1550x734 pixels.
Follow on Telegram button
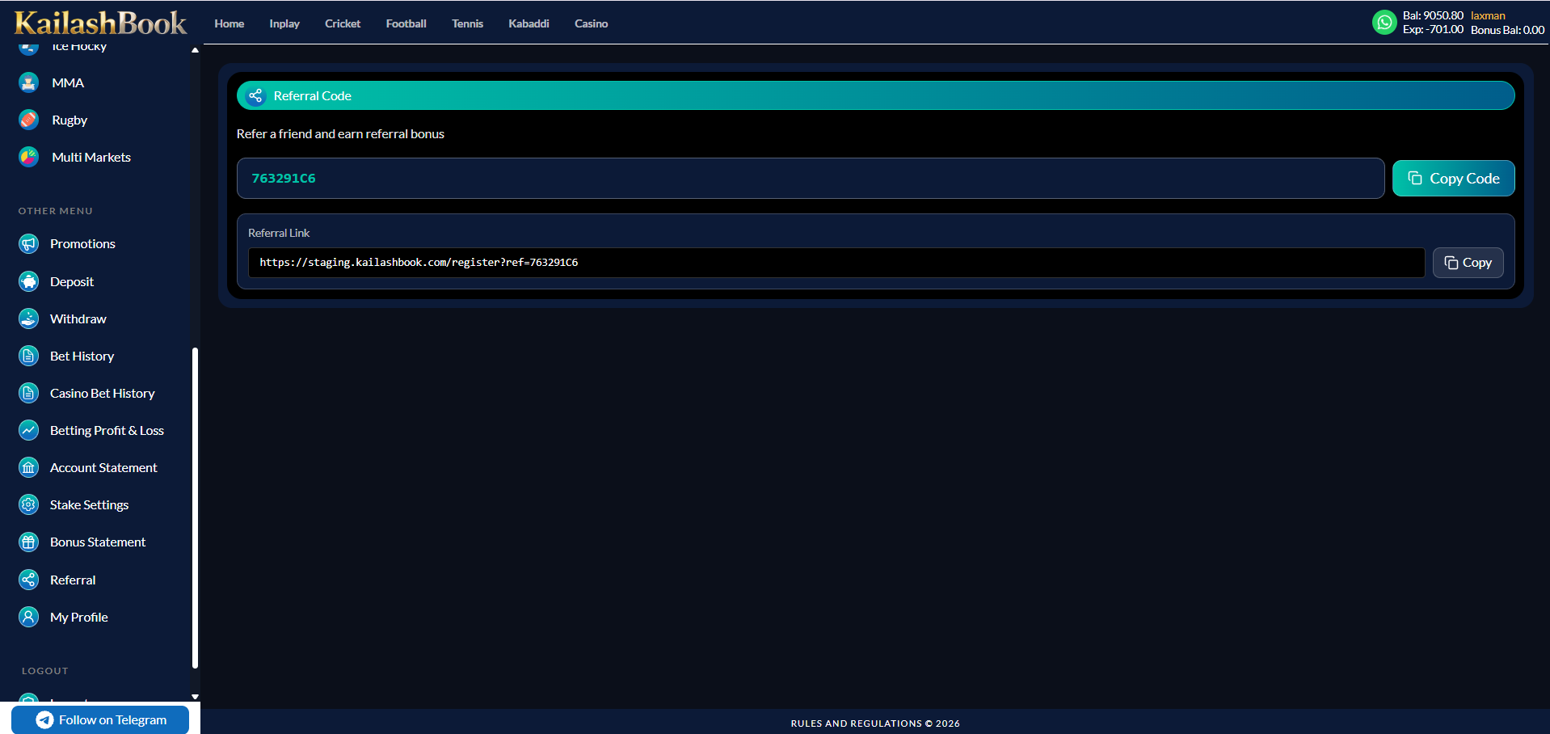pos(100,719)
